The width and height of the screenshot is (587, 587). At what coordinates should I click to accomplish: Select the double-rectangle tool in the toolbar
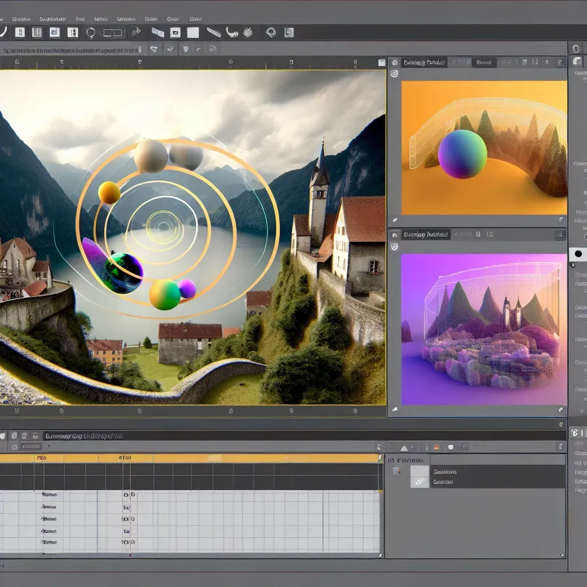click(x=112, y=33)
